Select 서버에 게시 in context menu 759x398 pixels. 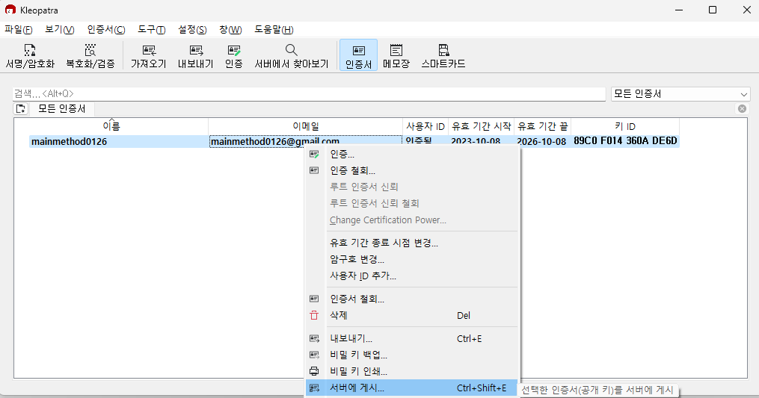[357, 388]
